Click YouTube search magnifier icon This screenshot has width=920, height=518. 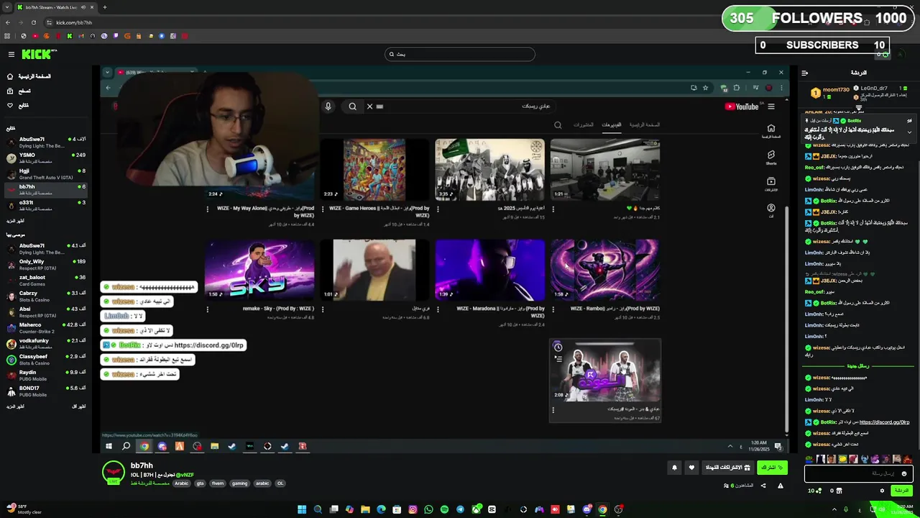[352, 106]
